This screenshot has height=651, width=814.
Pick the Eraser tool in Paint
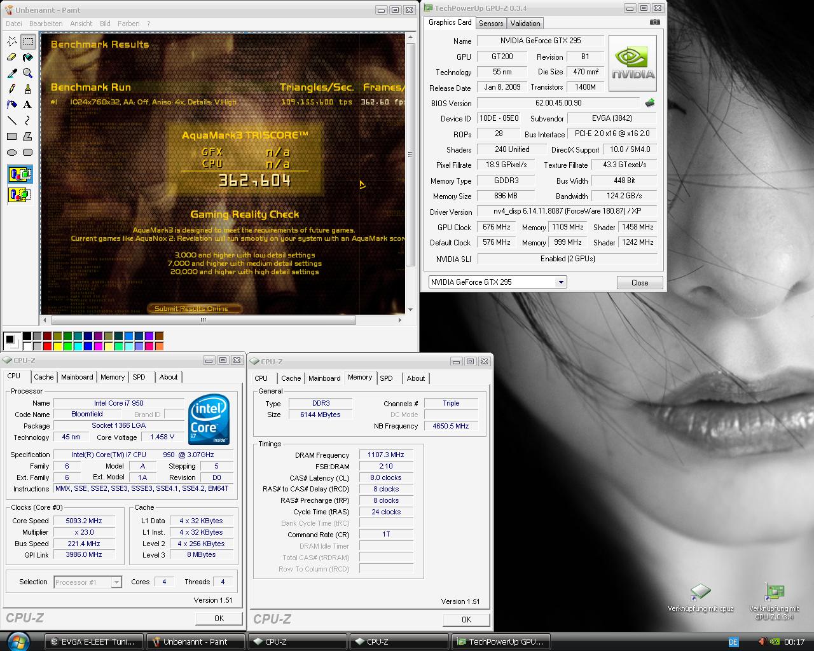[x=12, y=58]
